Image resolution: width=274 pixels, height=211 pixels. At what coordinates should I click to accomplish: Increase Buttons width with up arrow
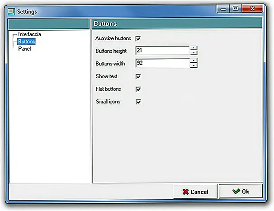194,61
